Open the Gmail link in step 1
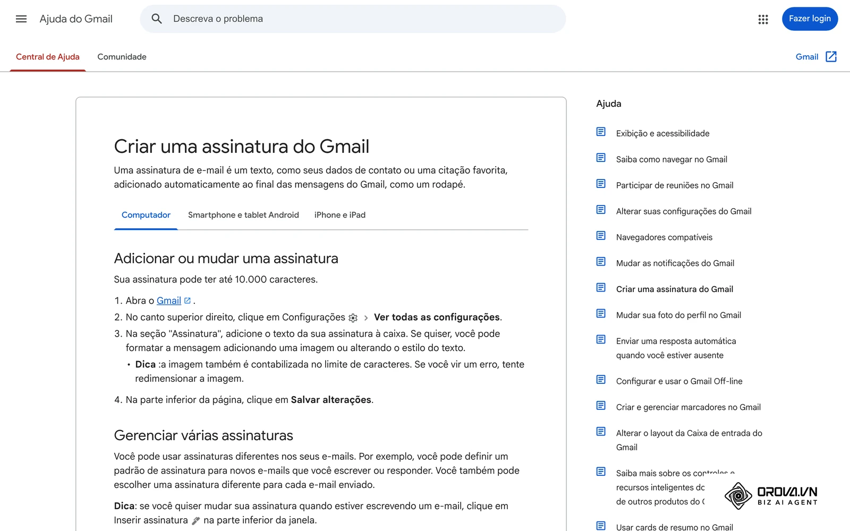The image size is (850, 531). [169, 301]
